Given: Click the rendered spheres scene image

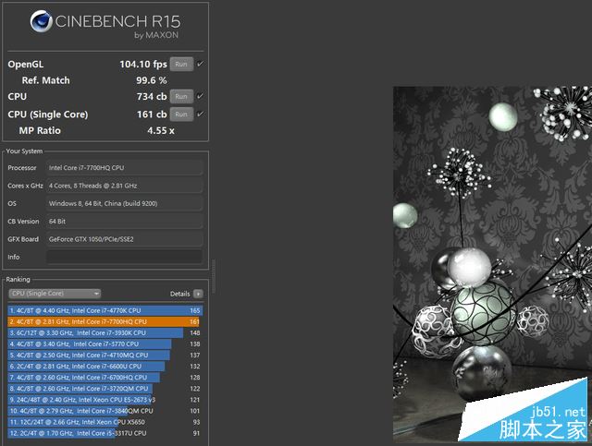Looking at the screenshot, I should click(492, 264).
